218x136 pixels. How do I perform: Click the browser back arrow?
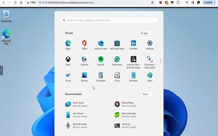(4, 2)
